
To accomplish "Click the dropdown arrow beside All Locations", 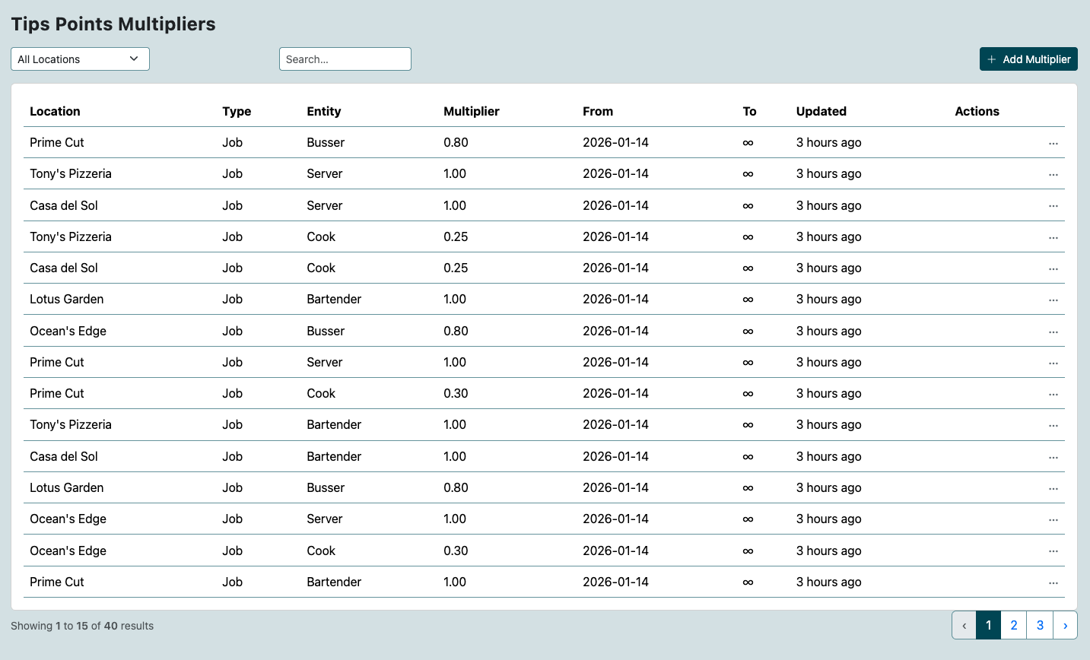I will click(135, 59).
